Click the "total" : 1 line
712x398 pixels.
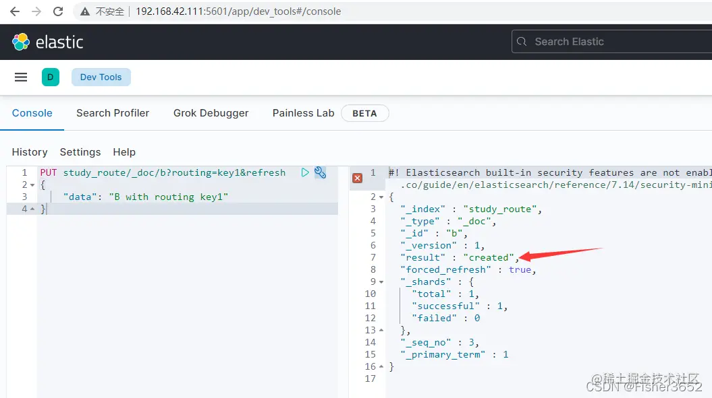coord(445,294)
